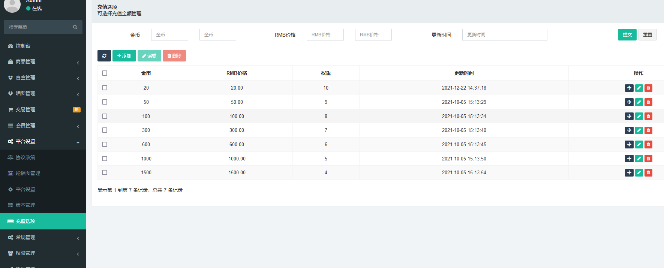Click the drag-sort icon for the 600 coin row
This screenshot has width=664, height=268.
pos(629,144)
